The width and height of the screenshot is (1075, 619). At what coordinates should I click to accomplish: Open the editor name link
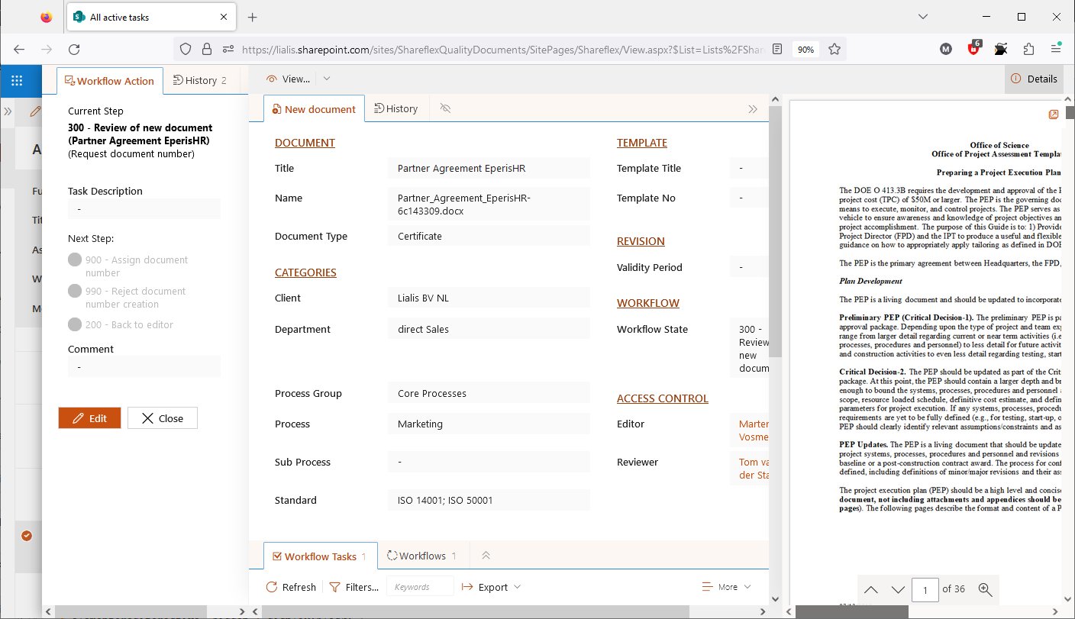[x=754, y=430]
